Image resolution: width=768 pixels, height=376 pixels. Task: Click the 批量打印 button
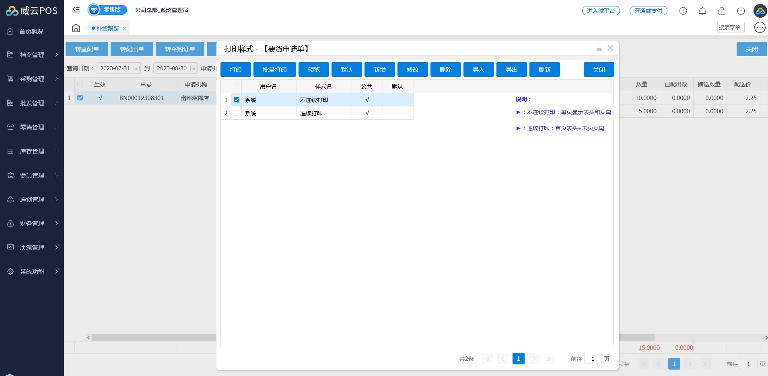[274, 69]
